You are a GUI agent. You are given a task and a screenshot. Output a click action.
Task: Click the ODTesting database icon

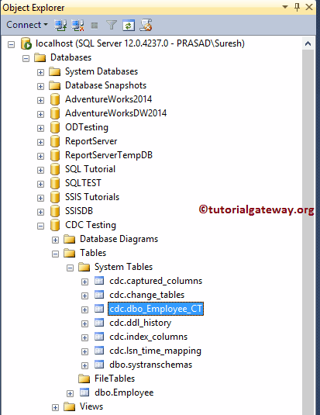coord(55,127)
